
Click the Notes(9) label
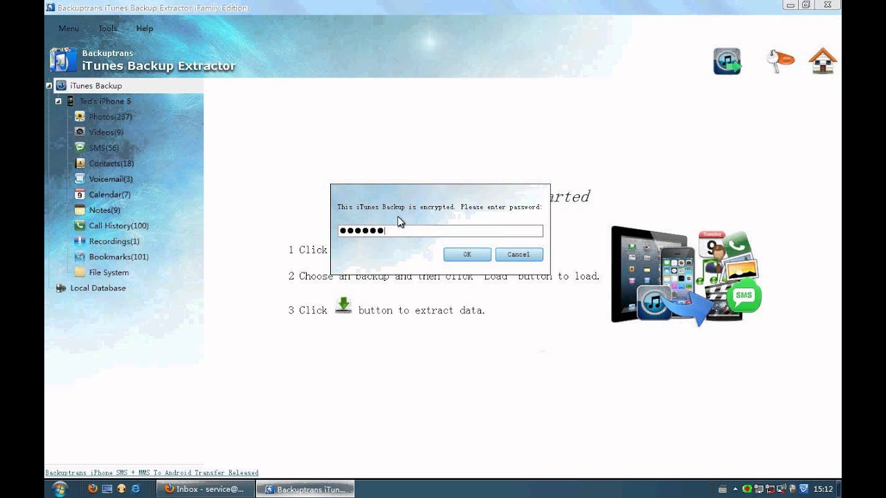105,210
